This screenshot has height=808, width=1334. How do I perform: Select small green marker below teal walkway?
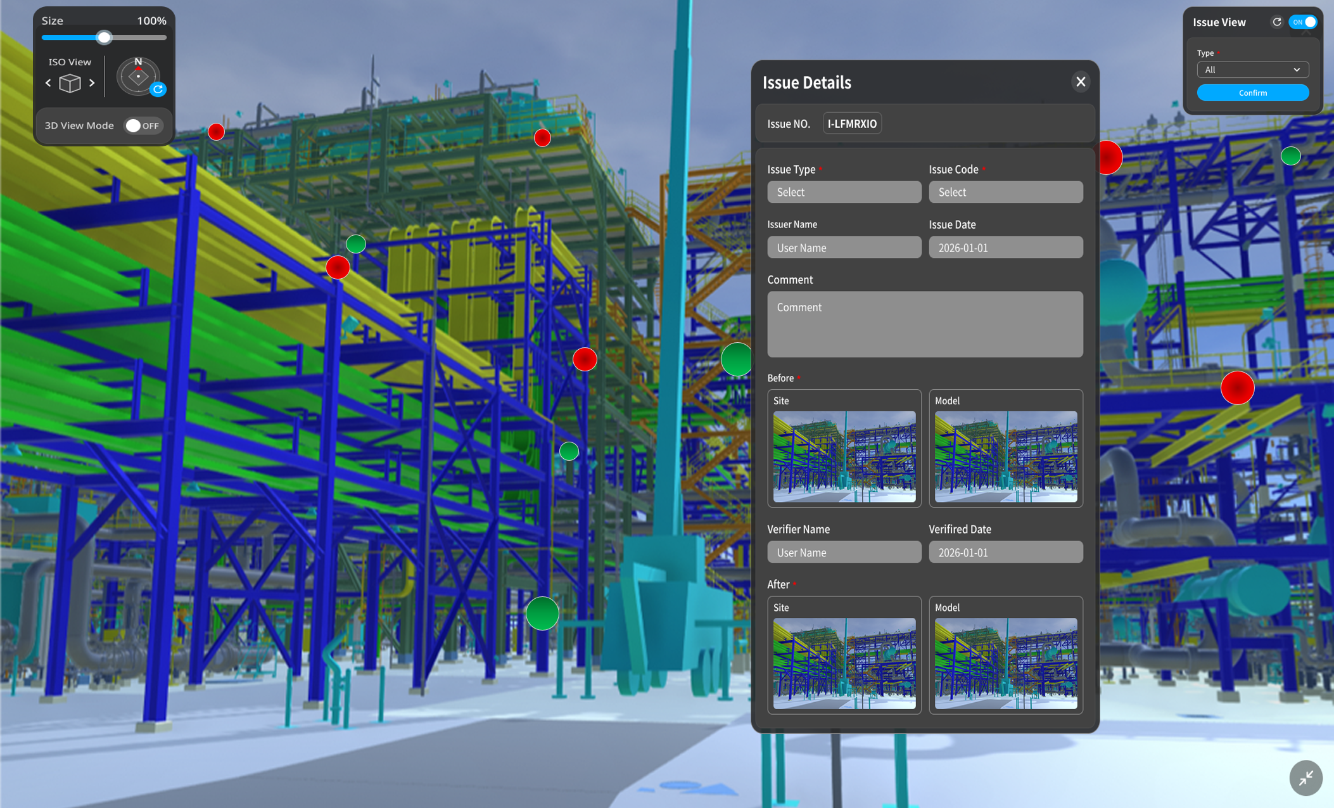click(569, 451)
